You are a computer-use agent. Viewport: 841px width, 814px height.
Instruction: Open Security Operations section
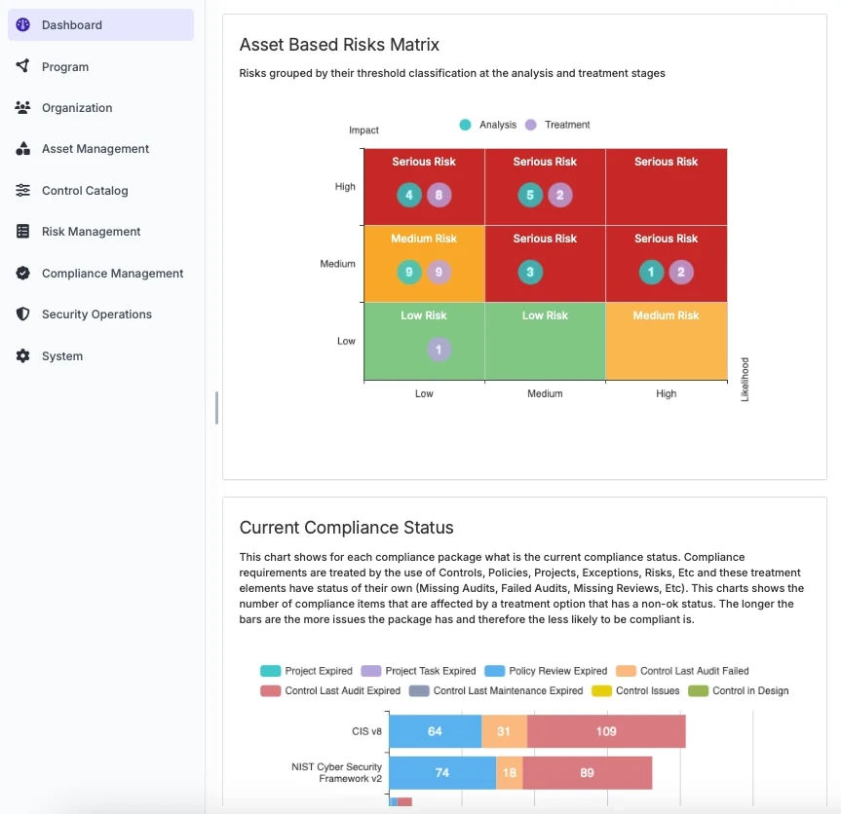[x=100, y=314]
